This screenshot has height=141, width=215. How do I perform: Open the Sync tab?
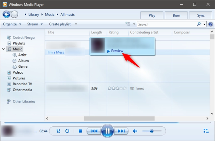pyautogui.click(x=201, y=15)
